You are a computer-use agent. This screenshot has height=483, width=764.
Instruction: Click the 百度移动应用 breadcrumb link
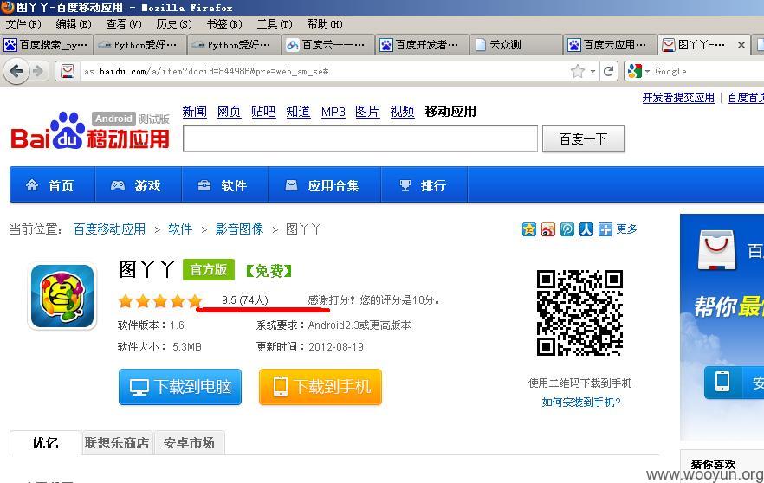[110, 229]
